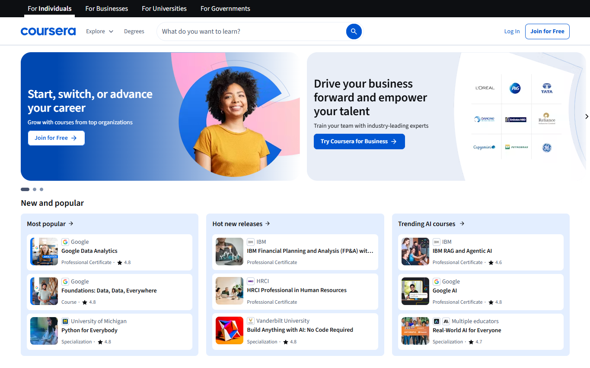The image size is (590, 368).
Task: Click the Petrobras logo
Action: click(517, 147)
